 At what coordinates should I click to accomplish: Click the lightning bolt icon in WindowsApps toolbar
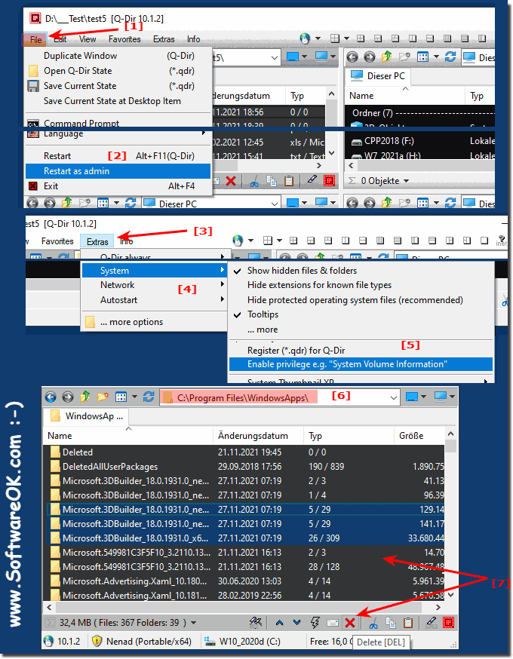315,623
